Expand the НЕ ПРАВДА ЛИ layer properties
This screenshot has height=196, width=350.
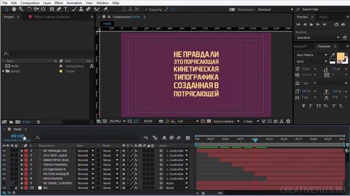[22, 151]
